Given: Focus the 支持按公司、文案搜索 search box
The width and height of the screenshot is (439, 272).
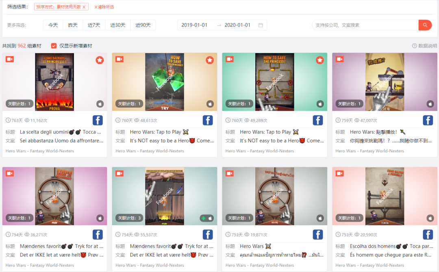Looking at the screenshot, I should pyautogui.click(x=365, y=25).
